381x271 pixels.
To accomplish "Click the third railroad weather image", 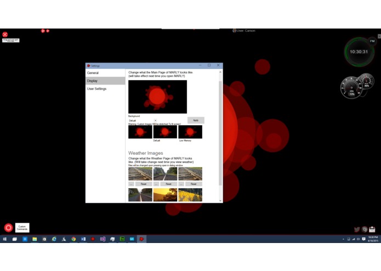I will 190,173.
